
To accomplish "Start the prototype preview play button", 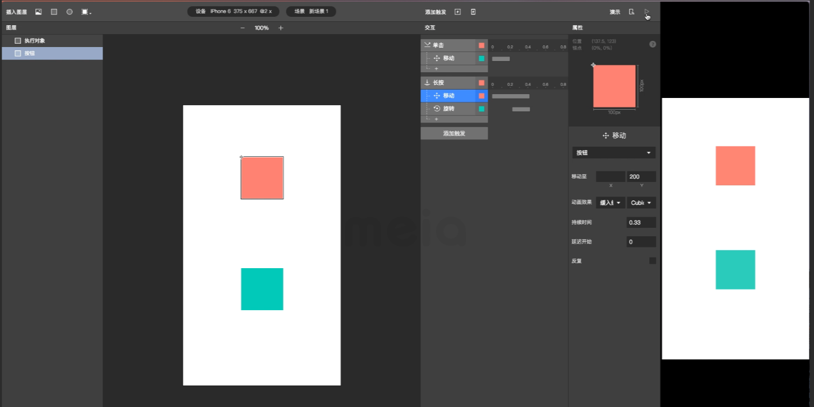I will (646, 12).
